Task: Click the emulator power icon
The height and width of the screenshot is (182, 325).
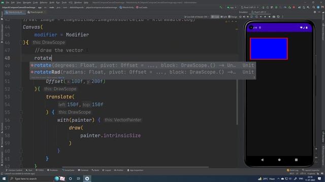Action: pyautogui.click(x=240, y=17)
